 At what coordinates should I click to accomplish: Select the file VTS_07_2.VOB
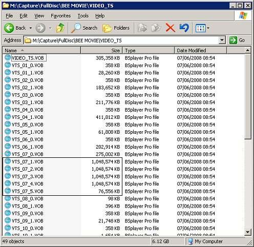pos(28,169)
